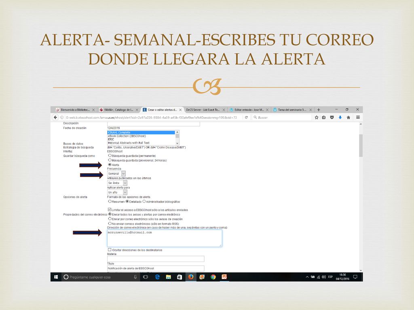Open the bookmarks library clipboard icon
Screen dimensions: 414x310
(324, 117)
